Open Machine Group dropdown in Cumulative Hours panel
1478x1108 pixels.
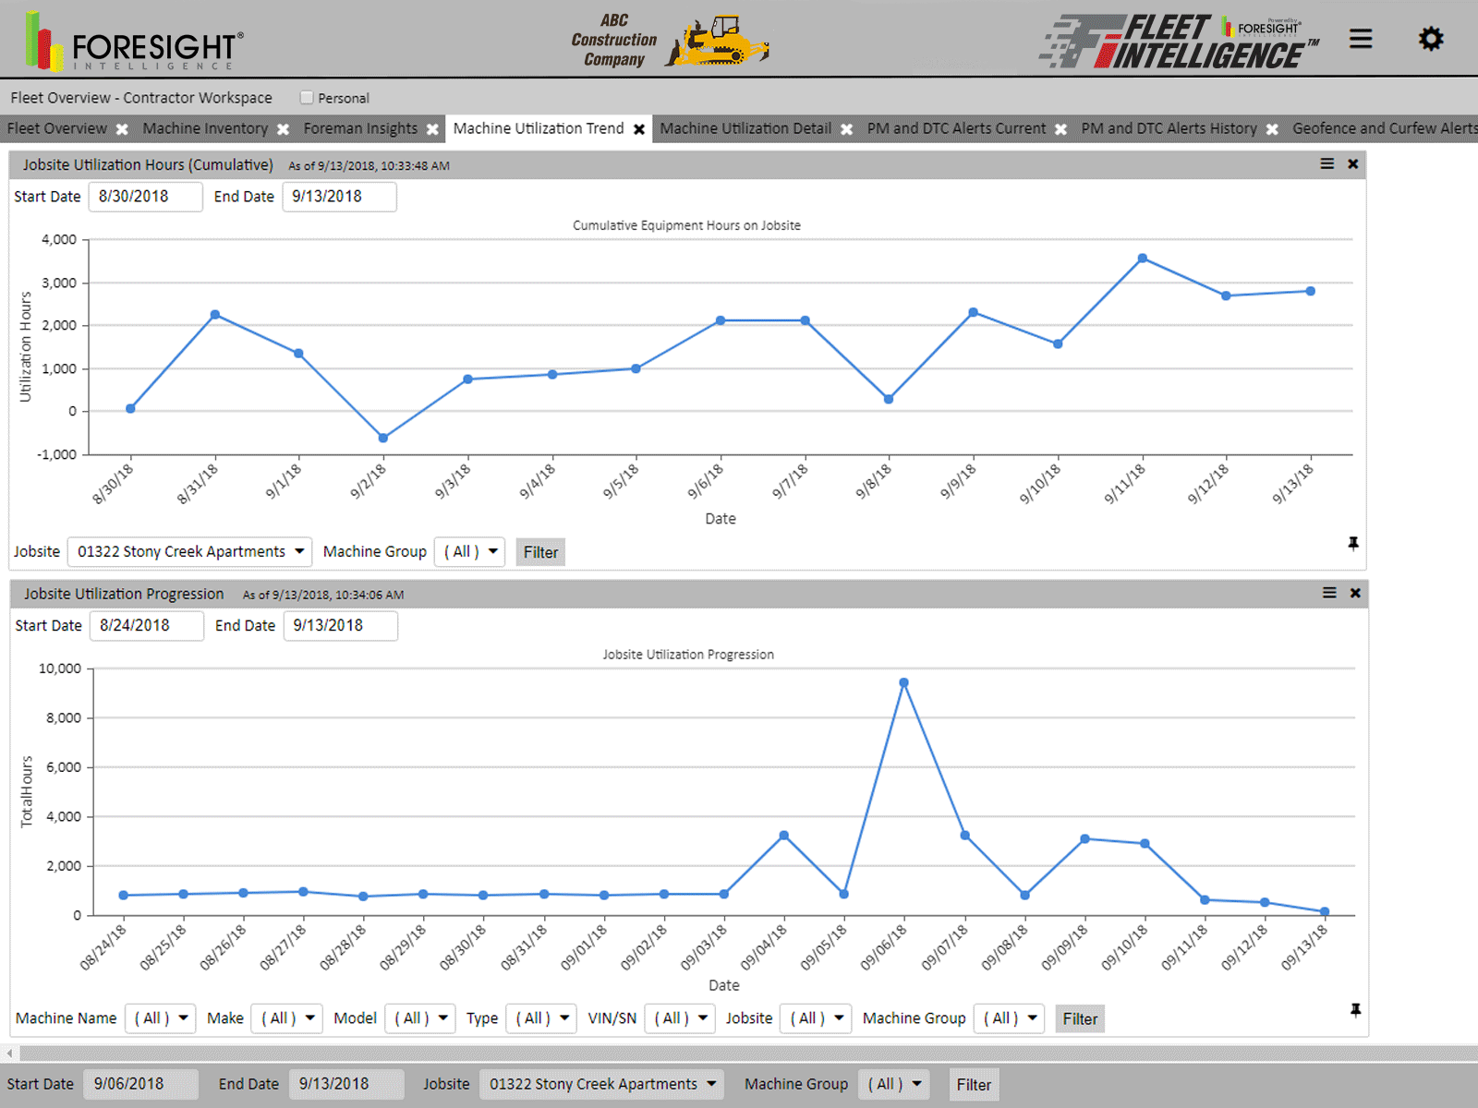click(x=469, y=551)
